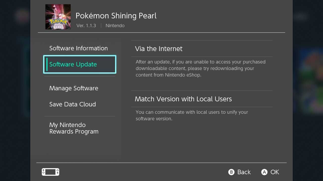The height and width of the screenshot is (181, 323).
Task: Click the Nintendo publisher label
Action: (115, 25)
